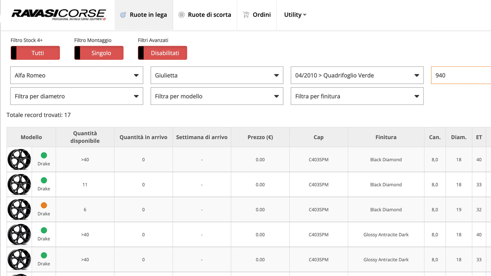This screenshot has height=276, width=491.
Task: Click the Prezzo (€) column header
Action: click(x=260, y=137)
